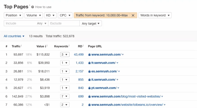The width and height of the screenshot is (197, 108).
Task: Open referring domains 43,499 link
Action: pos(79,55)
